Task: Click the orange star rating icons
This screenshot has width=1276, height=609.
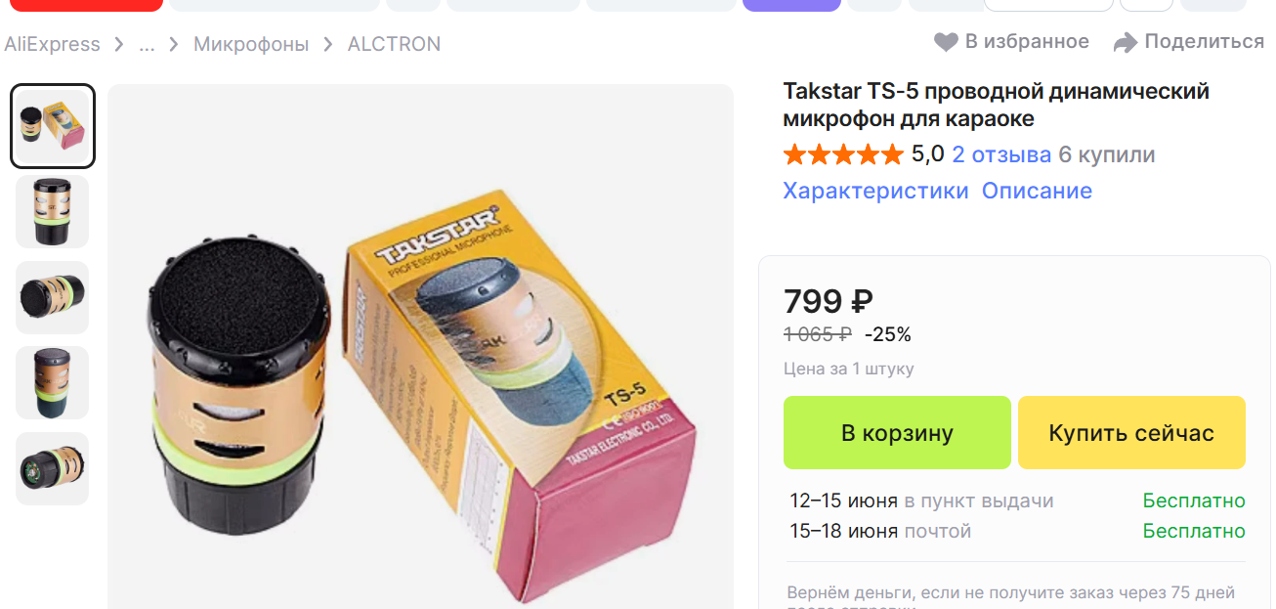Action: point(843,154)
